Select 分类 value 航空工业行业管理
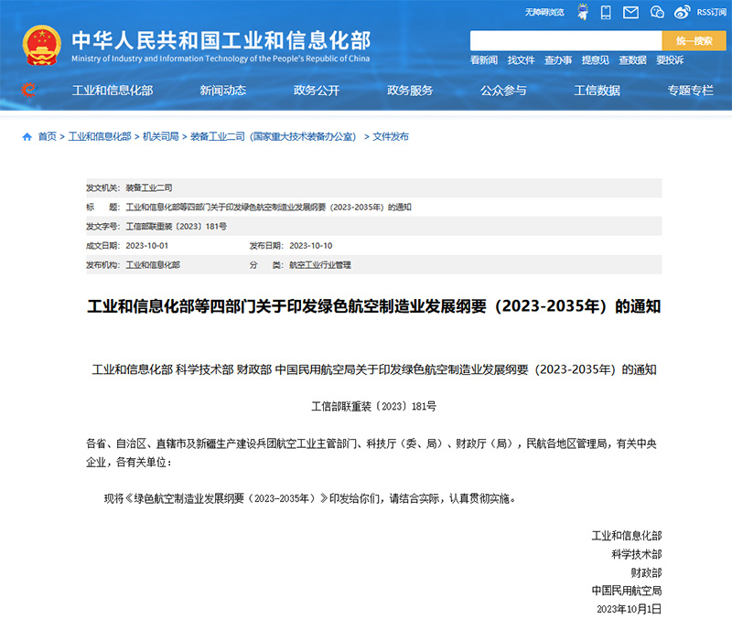Viewport: 732px width, 619px height. coord(319,265)
